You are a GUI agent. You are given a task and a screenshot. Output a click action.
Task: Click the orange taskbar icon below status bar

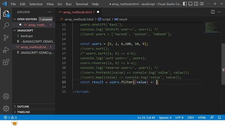click(x=14, y=123)
